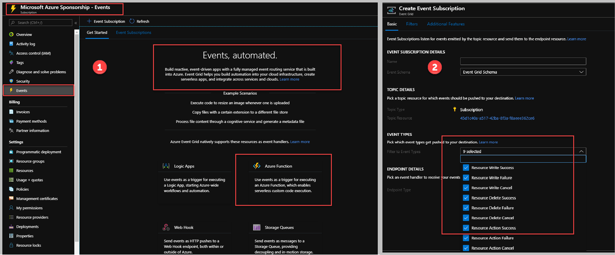Uncheck Resource Write Failure event type

pos(466,178)
